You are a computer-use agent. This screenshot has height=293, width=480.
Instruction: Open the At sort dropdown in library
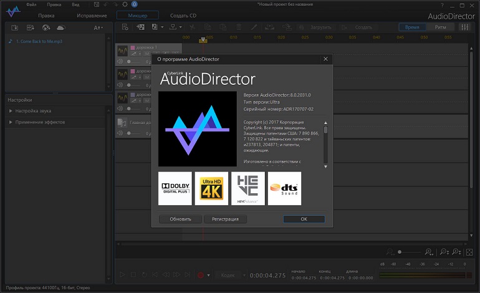[x=98, y=28]
